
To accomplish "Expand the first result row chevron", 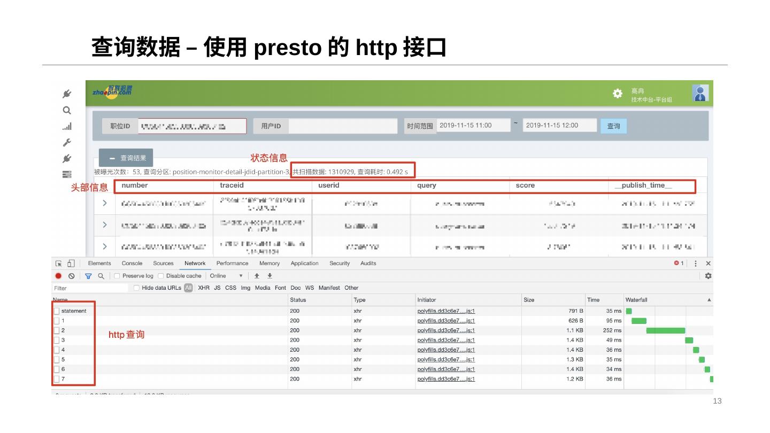I will point(105,203).
